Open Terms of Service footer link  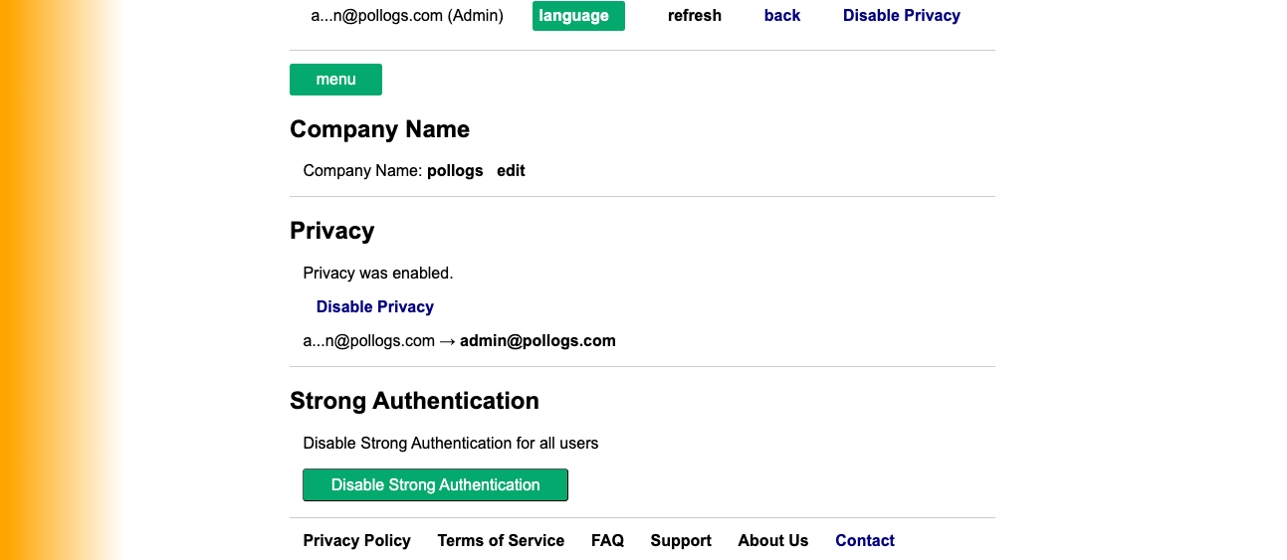(x=501, y=541)
